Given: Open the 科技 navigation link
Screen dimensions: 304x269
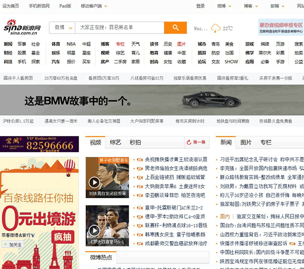Looking at the screenshot, I should 8,62.
